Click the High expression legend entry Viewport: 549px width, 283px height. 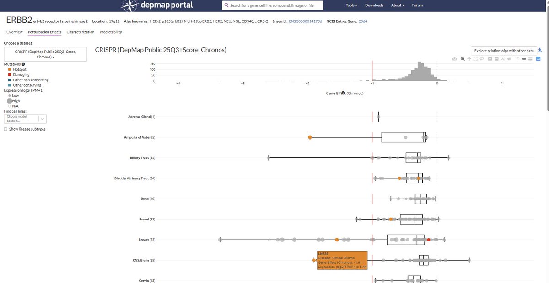[x=13, y=101]
